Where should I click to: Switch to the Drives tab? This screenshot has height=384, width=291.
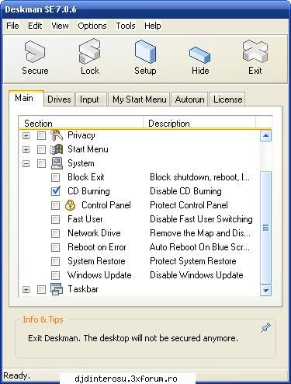pos(59,99)
